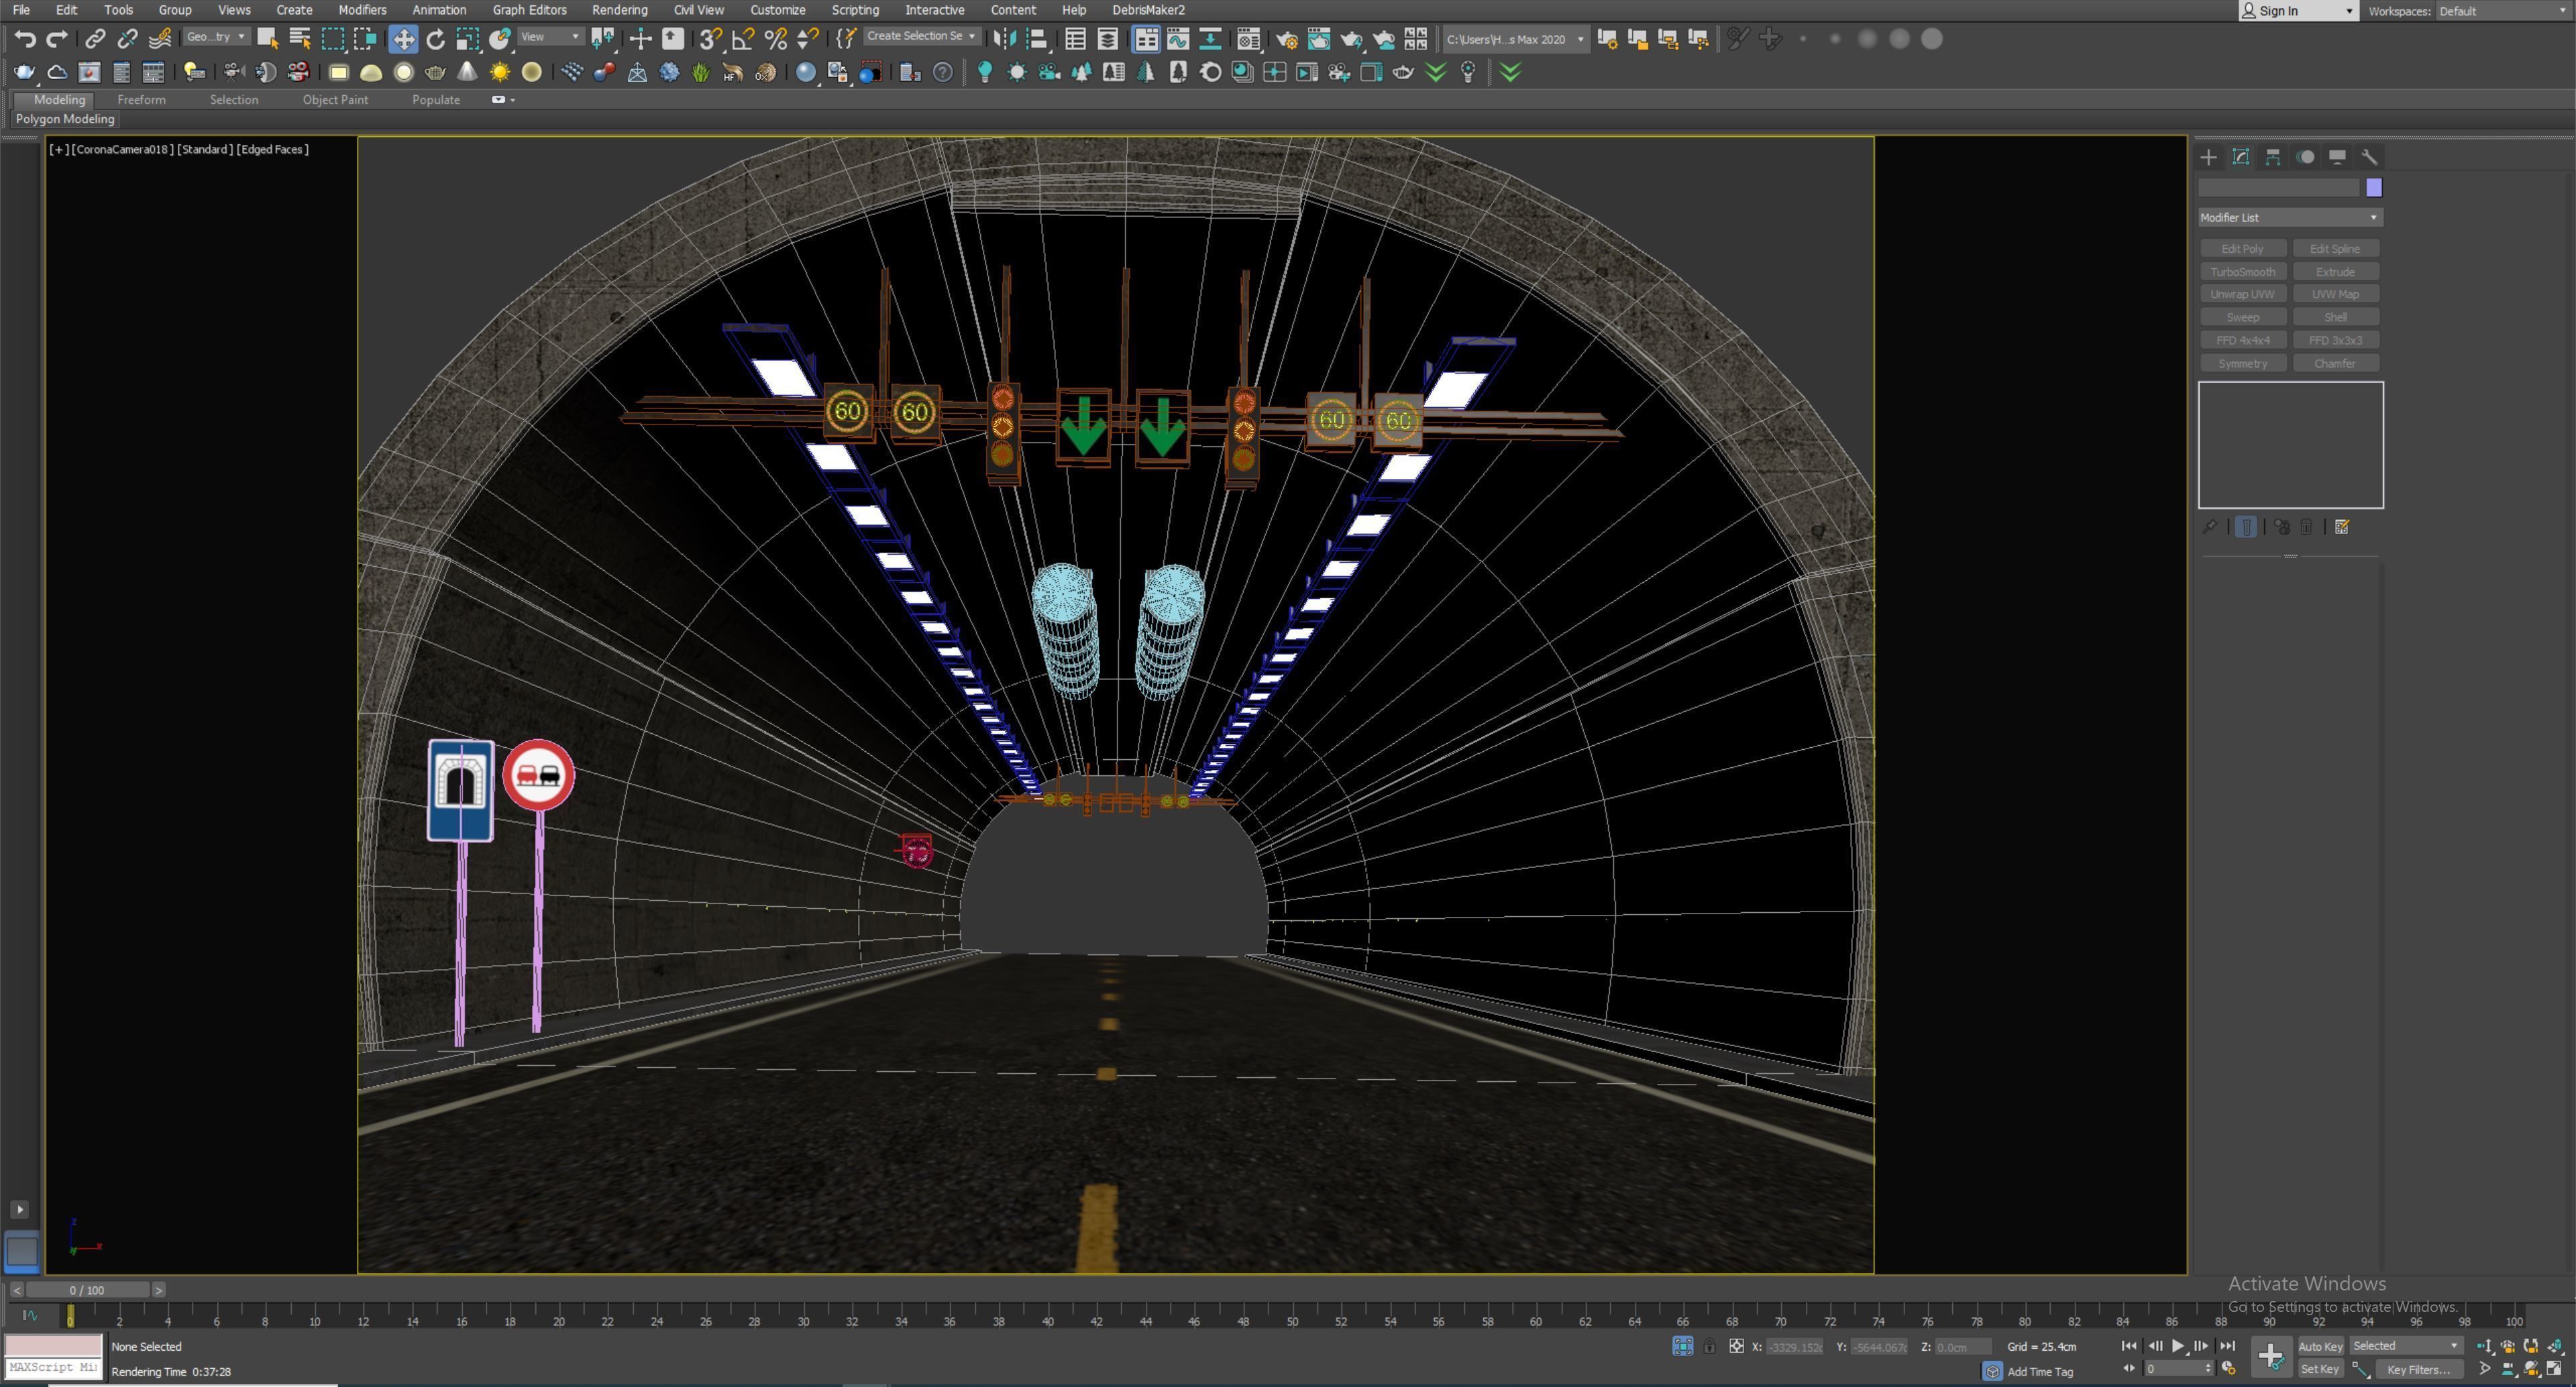The height and width of the screenshot is (1387, 2576).
Task: Open the Display panel monitor tab
Action: coord(2337,157)
